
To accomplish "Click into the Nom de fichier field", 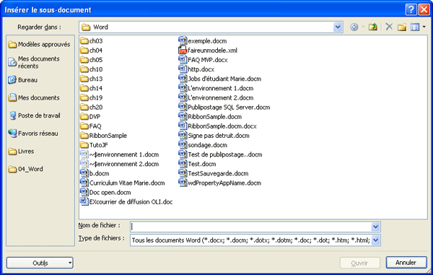I will pos(250,227).
